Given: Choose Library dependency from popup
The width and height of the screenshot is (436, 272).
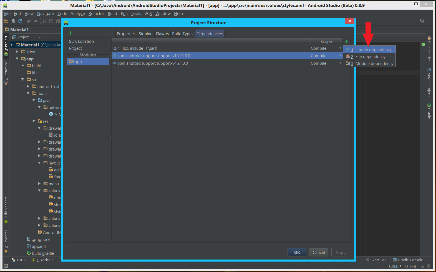Looking at the screenshot, I should 369,50.
